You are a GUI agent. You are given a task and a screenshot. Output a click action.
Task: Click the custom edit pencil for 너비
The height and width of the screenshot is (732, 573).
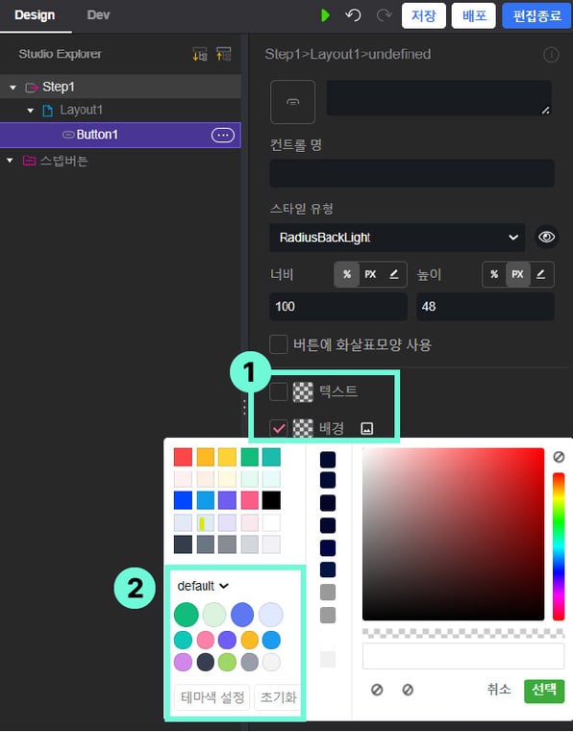[394, 274]
